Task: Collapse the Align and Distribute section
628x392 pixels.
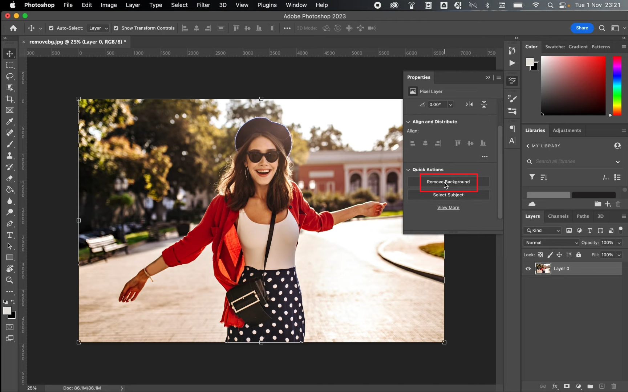Action: (408, 122)
